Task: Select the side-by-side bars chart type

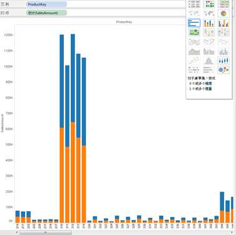Action: (223, 23)
